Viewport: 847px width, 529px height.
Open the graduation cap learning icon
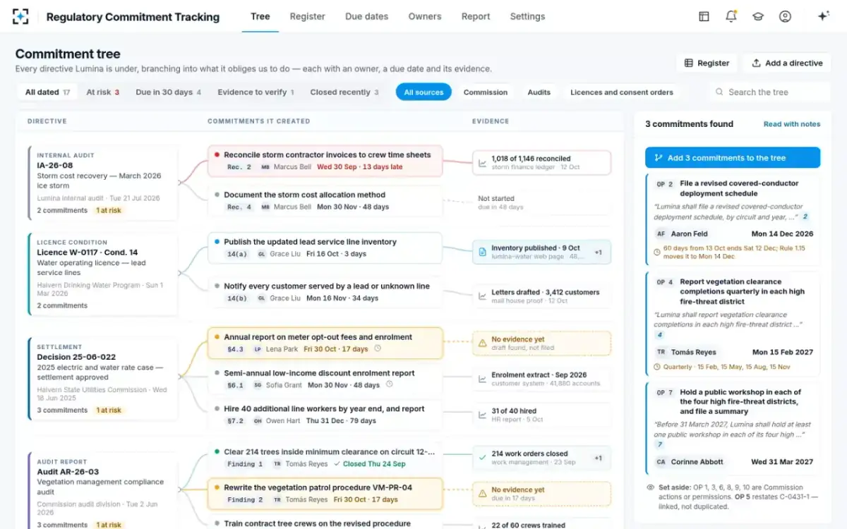[x=758, y=16]
